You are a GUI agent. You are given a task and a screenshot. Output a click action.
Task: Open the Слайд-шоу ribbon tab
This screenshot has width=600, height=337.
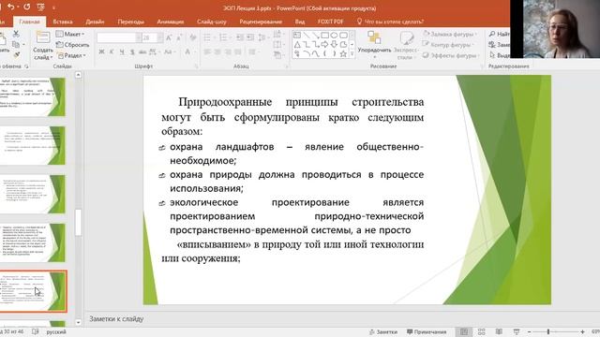(x=212, y=22)
